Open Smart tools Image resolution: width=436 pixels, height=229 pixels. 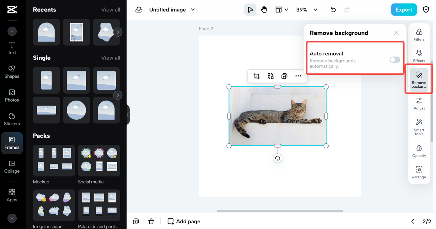click(419, 127)
